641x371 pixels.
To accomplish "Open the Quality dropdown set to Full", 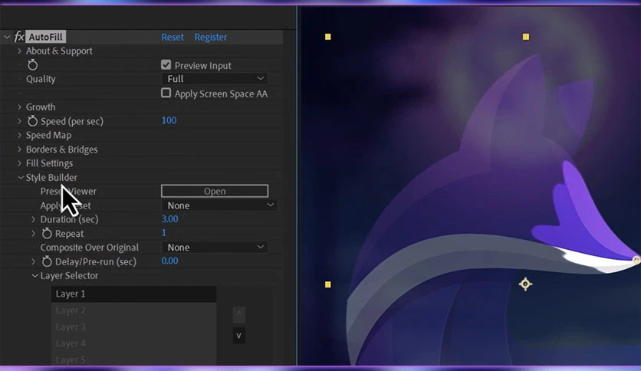I will 215,79.
